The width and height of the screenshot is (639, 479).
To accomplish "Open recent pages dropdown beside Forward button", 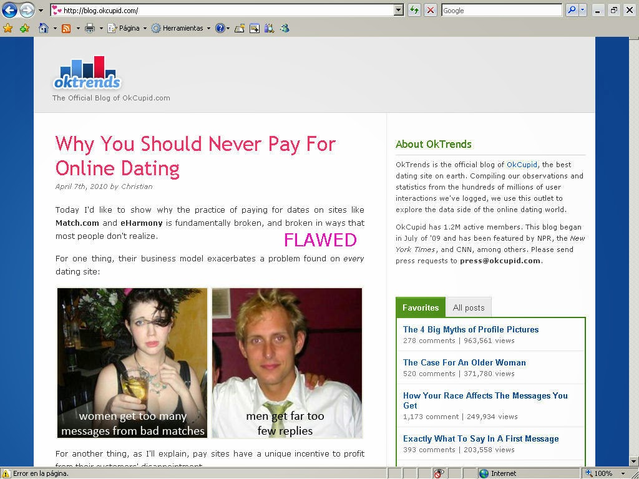I will tap(41, 11).
